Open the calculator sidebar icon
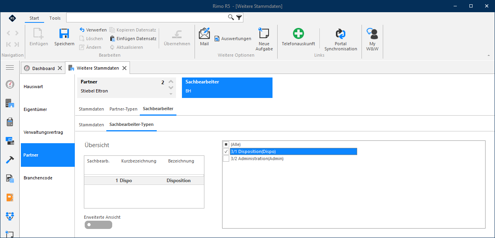Screen dimensions: 495x238 point(10,122)
